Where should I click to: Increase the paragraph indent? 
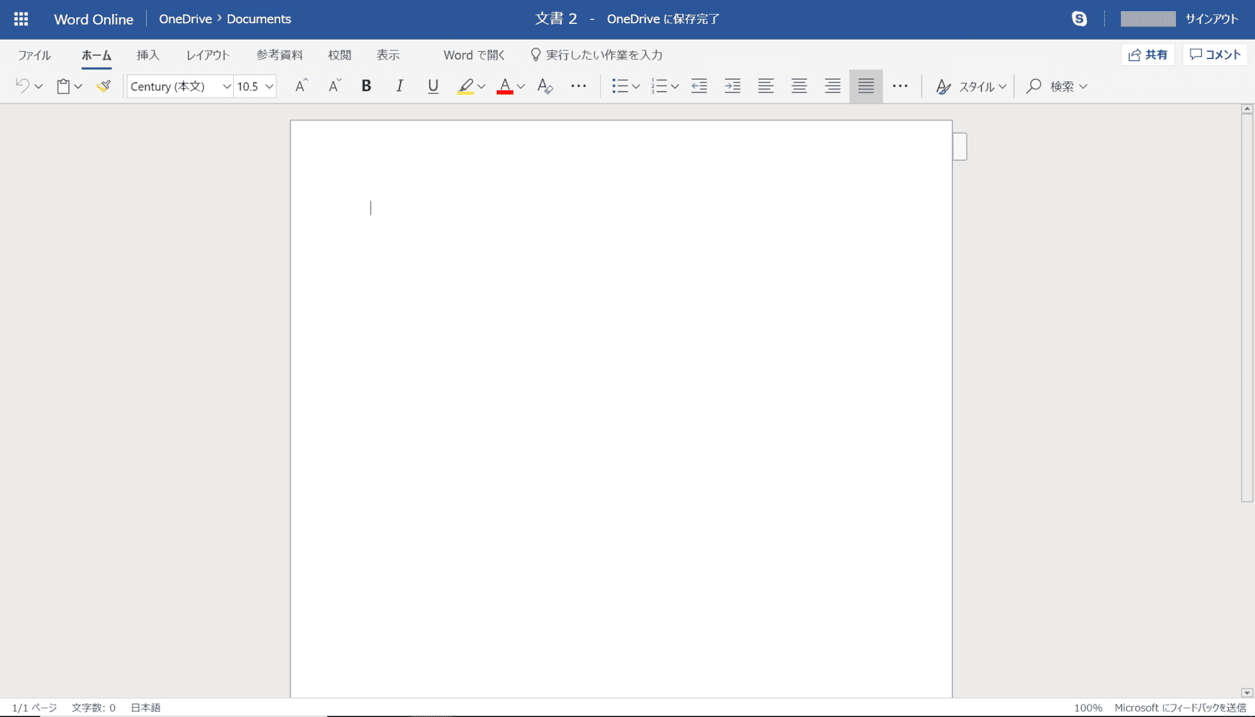732,86
